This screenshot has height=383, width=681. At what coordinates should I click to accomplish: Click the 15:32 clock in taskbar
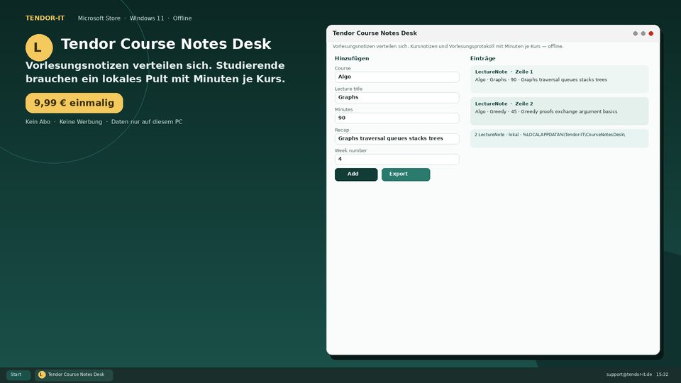click(663, 374)
